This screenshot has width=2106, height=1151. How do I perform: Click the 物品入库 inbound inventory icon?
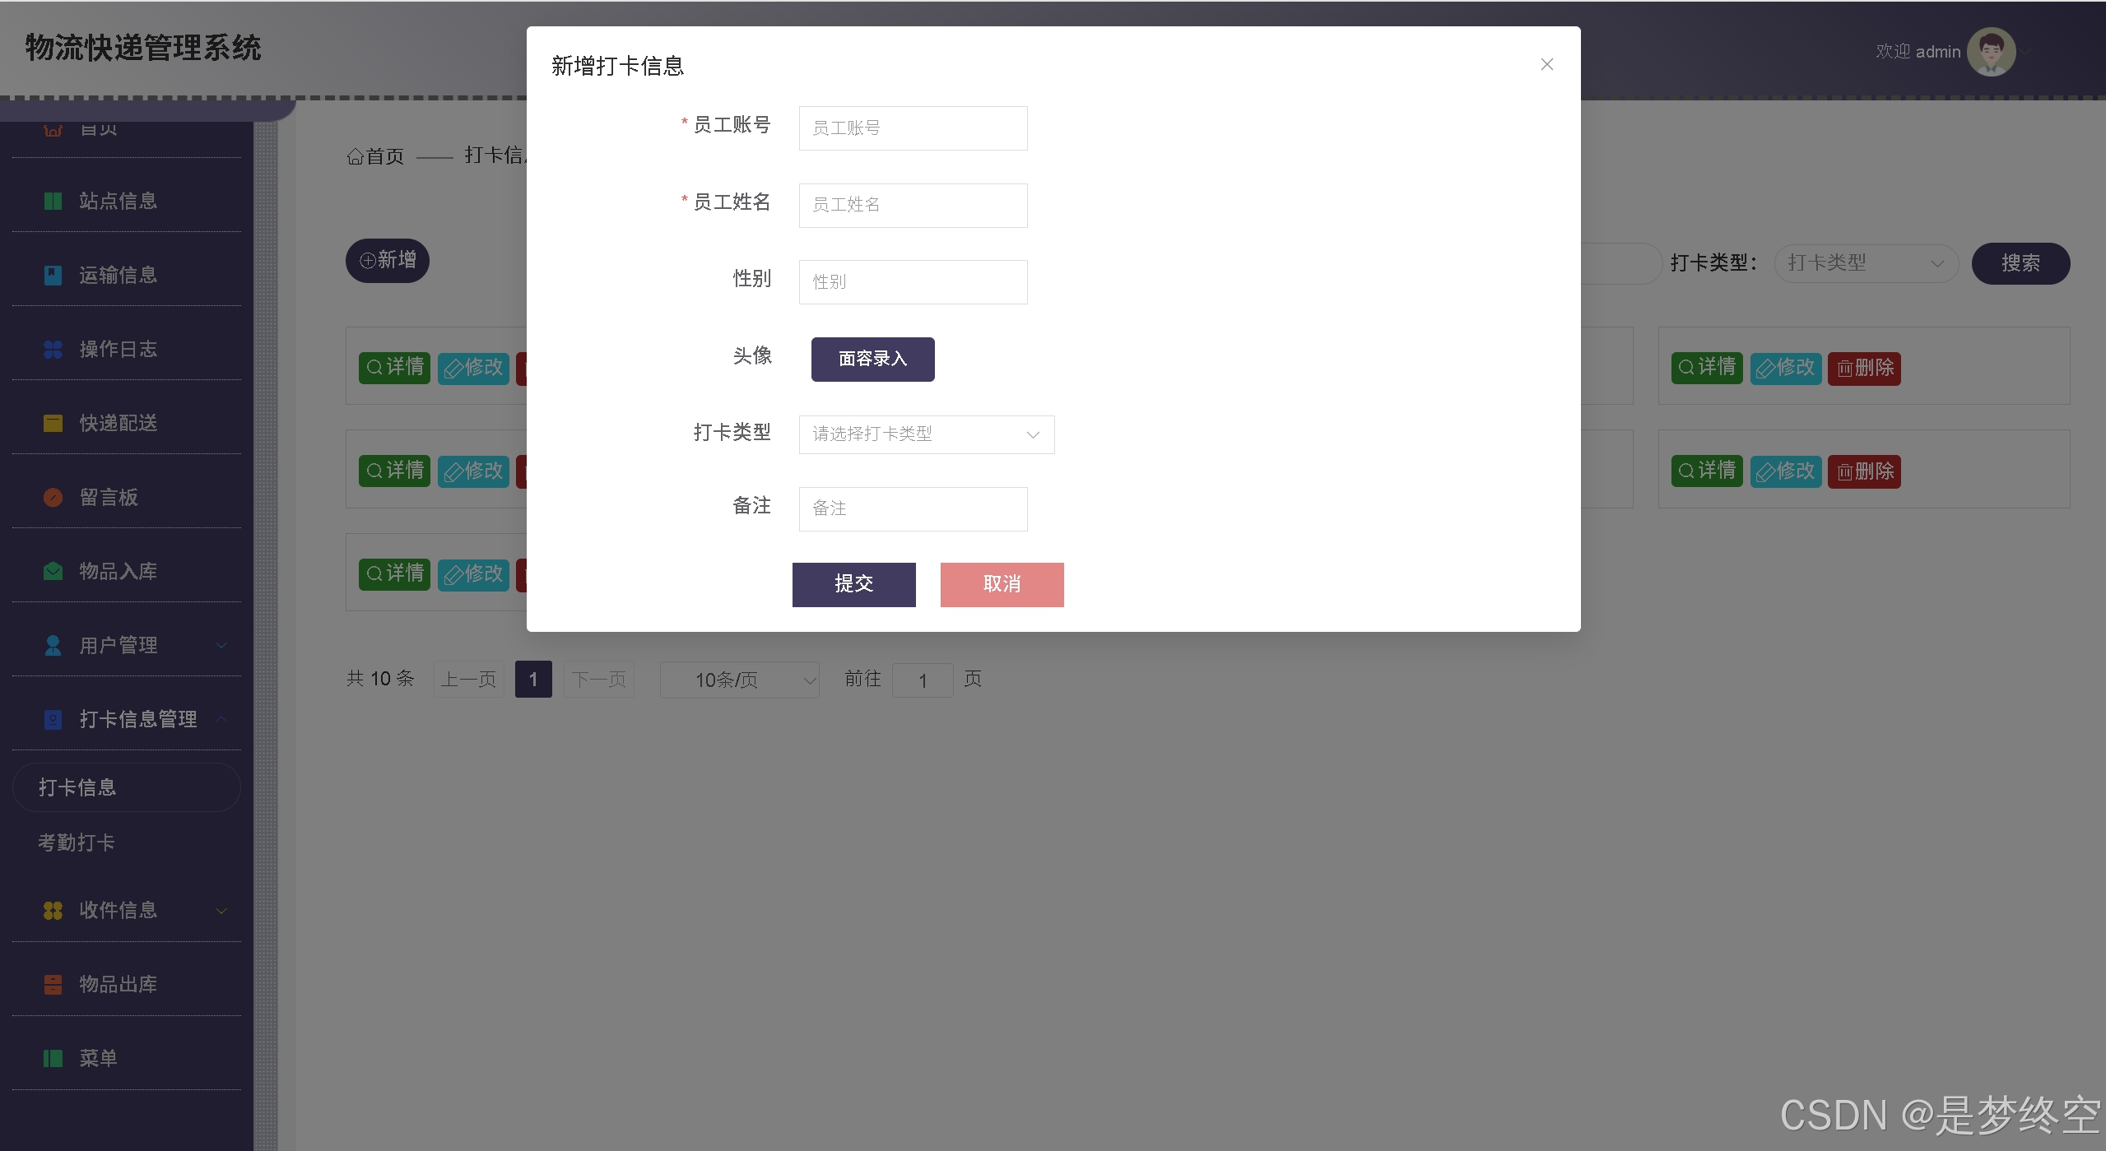point(53,571)
